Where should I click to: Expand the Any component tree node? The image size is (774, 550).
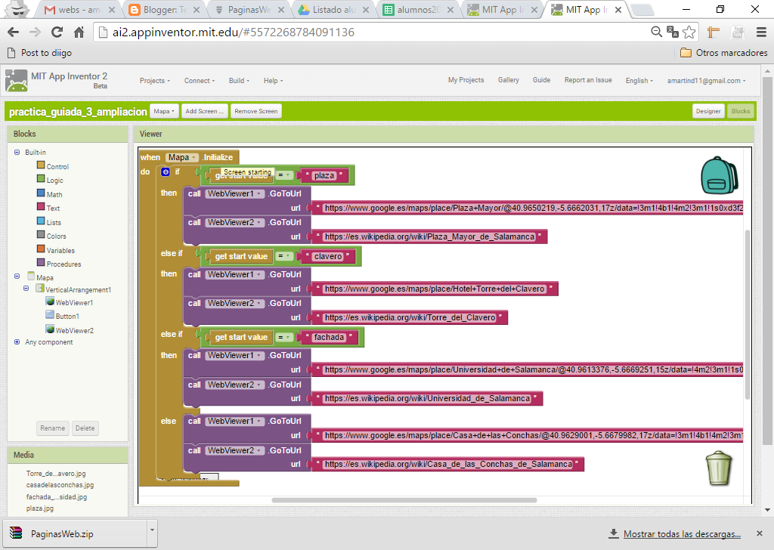coord(17,341)
